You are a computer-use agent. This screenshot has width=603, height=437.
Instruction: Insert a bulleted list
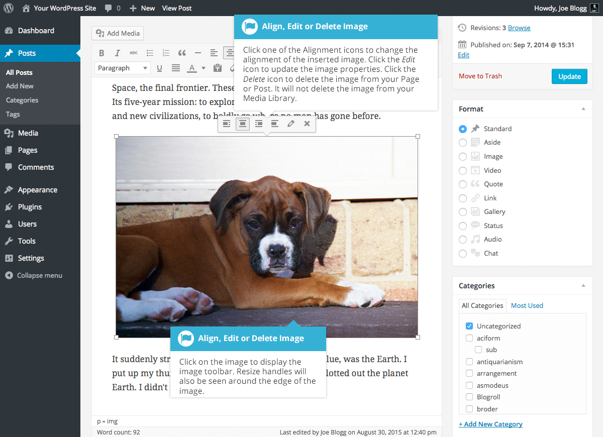150,53
